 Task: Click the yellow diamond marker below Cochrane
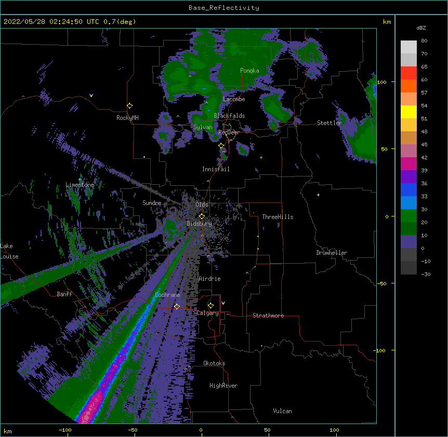point(177,306)
